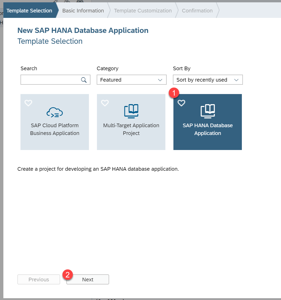Open the Sort By dropdown
Screen dimensions: 281x300
(208, 80)
